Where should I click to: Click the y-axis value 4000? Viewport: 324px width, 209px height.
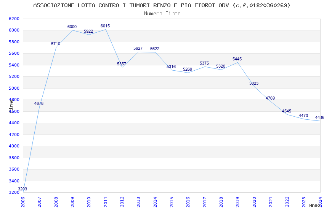pyautogui.click(x=14, y=146)
